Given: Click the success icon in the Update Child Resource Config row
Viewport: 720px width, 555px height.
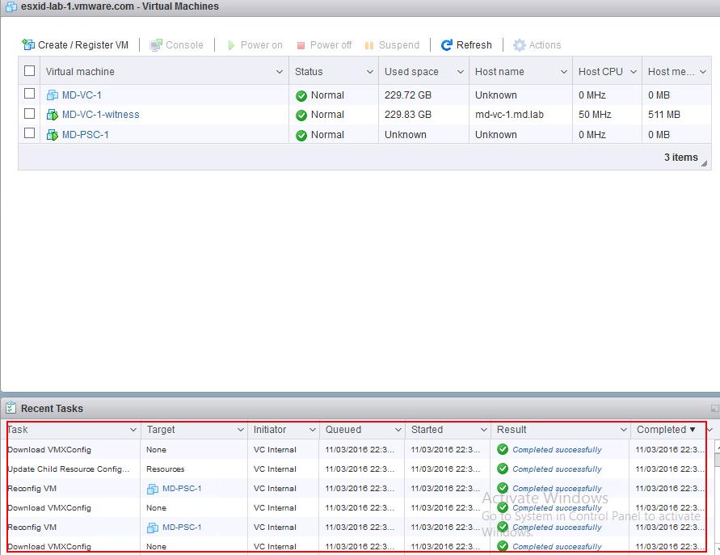Looking at the screenshot, I should pyautogui.click(x=503, y=469).
